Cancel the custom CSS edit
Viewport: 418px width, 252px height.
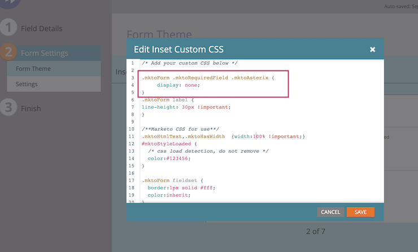click(330, 212)
